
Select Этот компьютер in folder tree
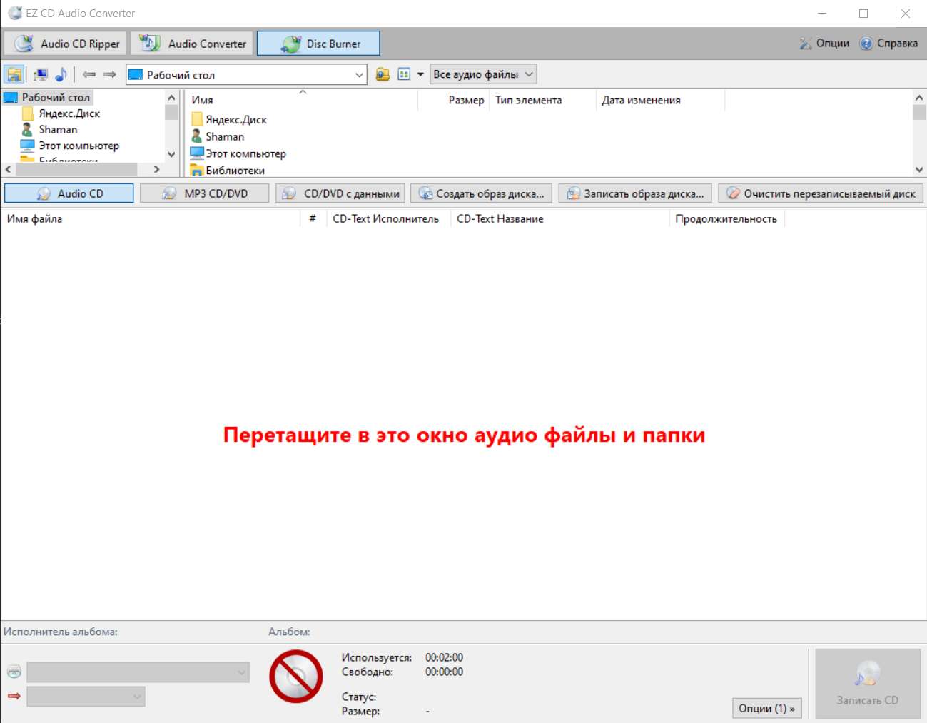tap(78, 146)
